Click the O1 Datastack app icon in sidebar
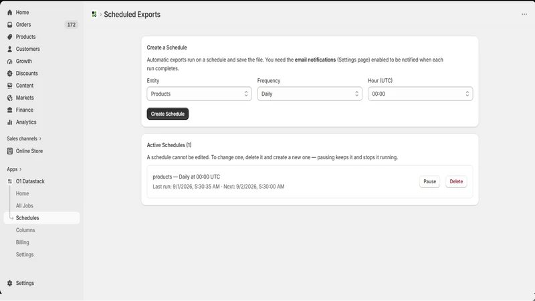Image resolution: width=535 pixels, height=301 pixels. [x=9, y=181]
